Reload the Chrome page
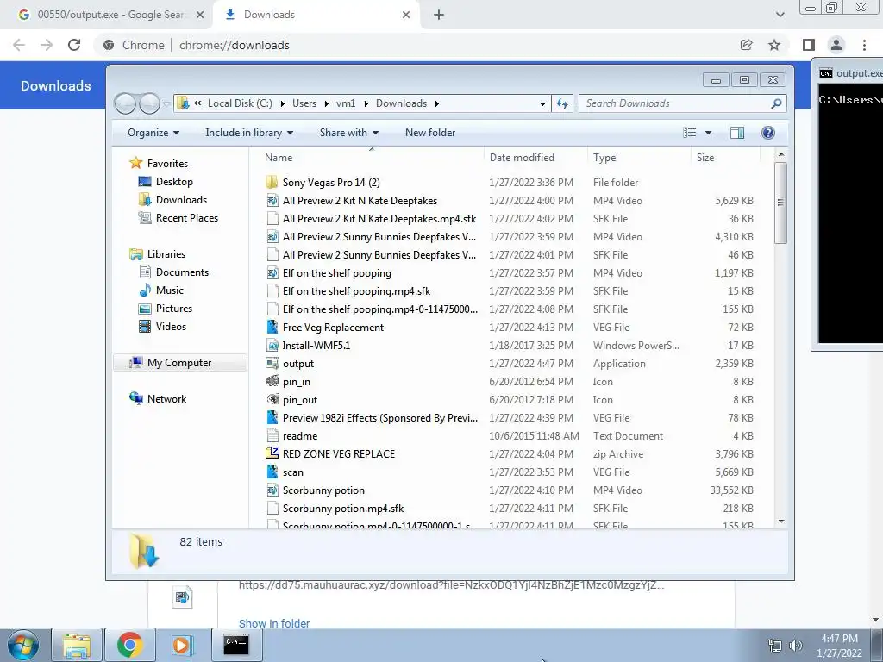Viewport: 883px width, 662px height. pyautogui.click(x=74, y=45)
